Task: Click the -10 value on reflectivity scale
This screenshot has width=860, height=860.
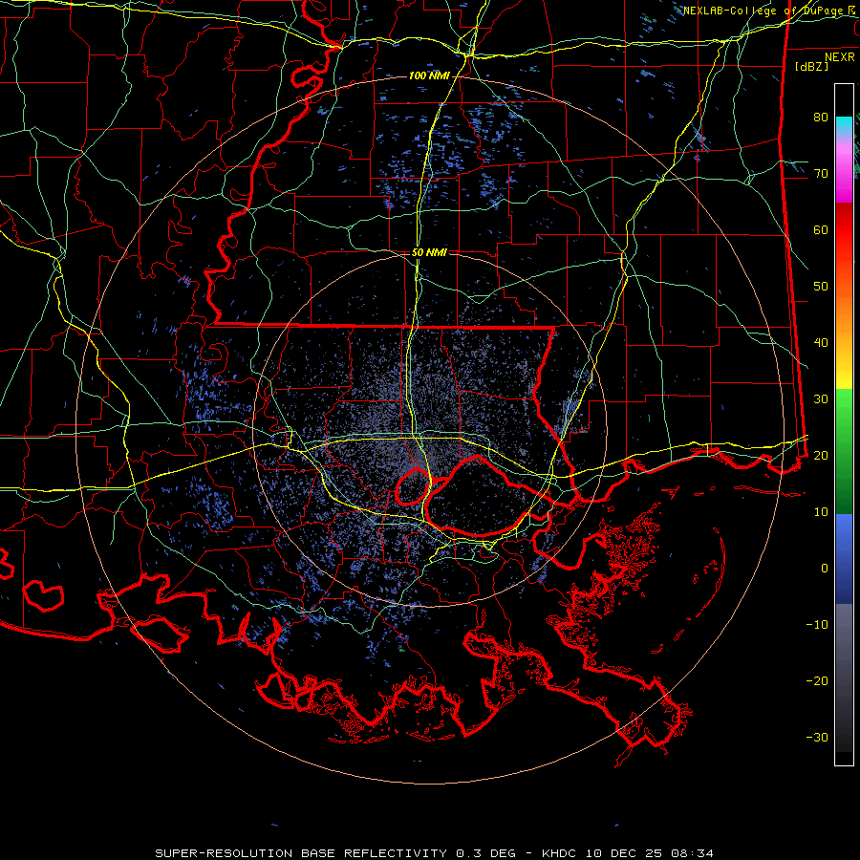Action: click(x=817, y=625)
